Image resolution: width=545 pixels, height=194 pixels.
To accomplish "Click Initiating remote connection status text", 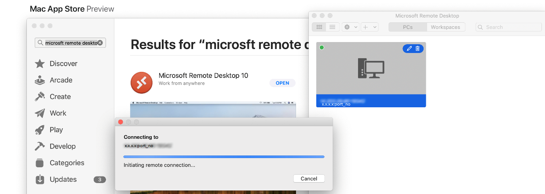I will 159,165.
